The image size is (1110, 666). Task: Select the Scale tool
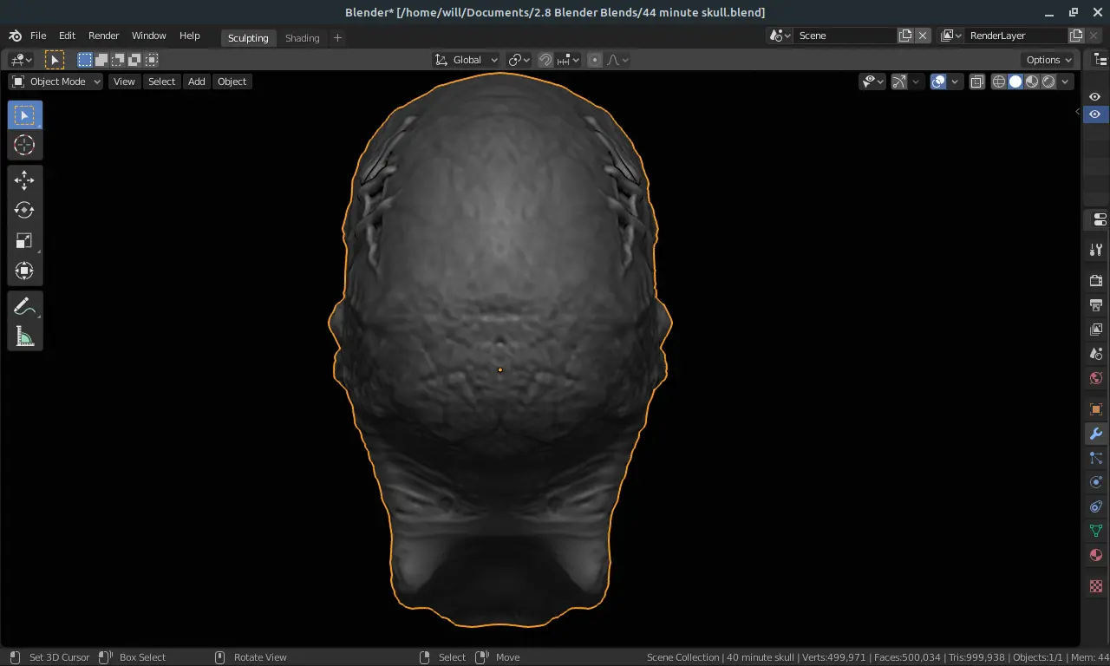pos(24,240)
